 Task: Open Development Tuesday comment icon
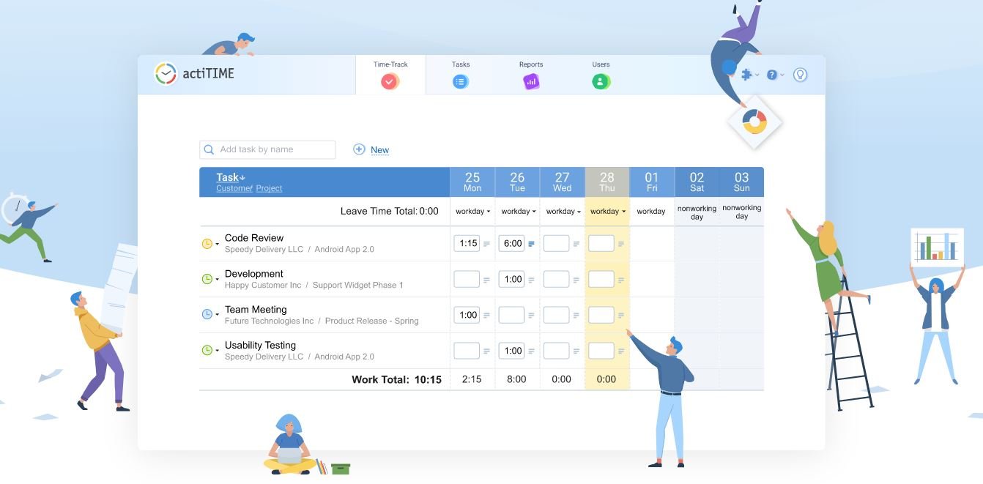coord(531,279)
